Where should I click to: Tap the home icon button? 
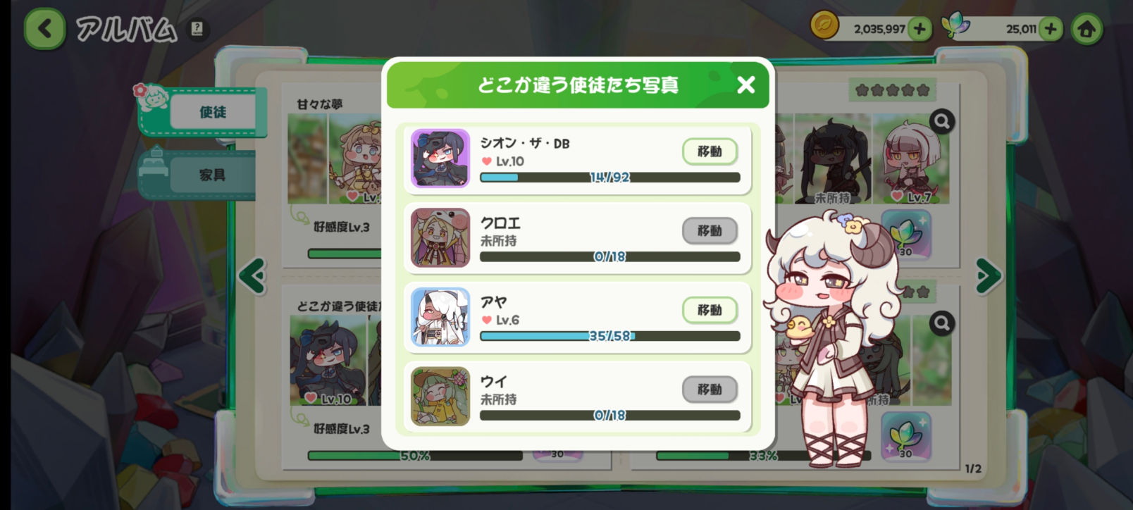tap(1086, 29)
